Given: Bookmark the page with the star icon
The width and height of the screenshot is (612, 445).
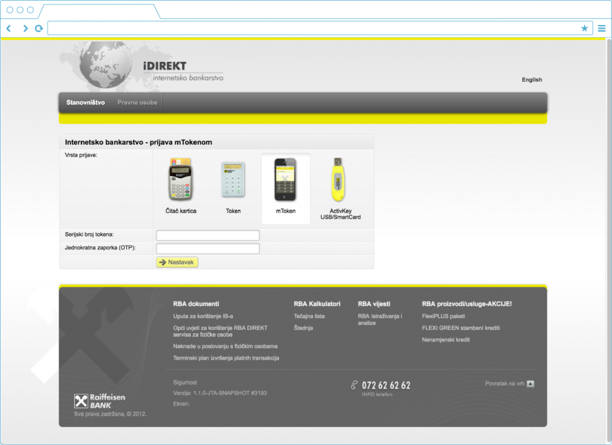Looking at the screenshot, I should [x=585, y=28].
